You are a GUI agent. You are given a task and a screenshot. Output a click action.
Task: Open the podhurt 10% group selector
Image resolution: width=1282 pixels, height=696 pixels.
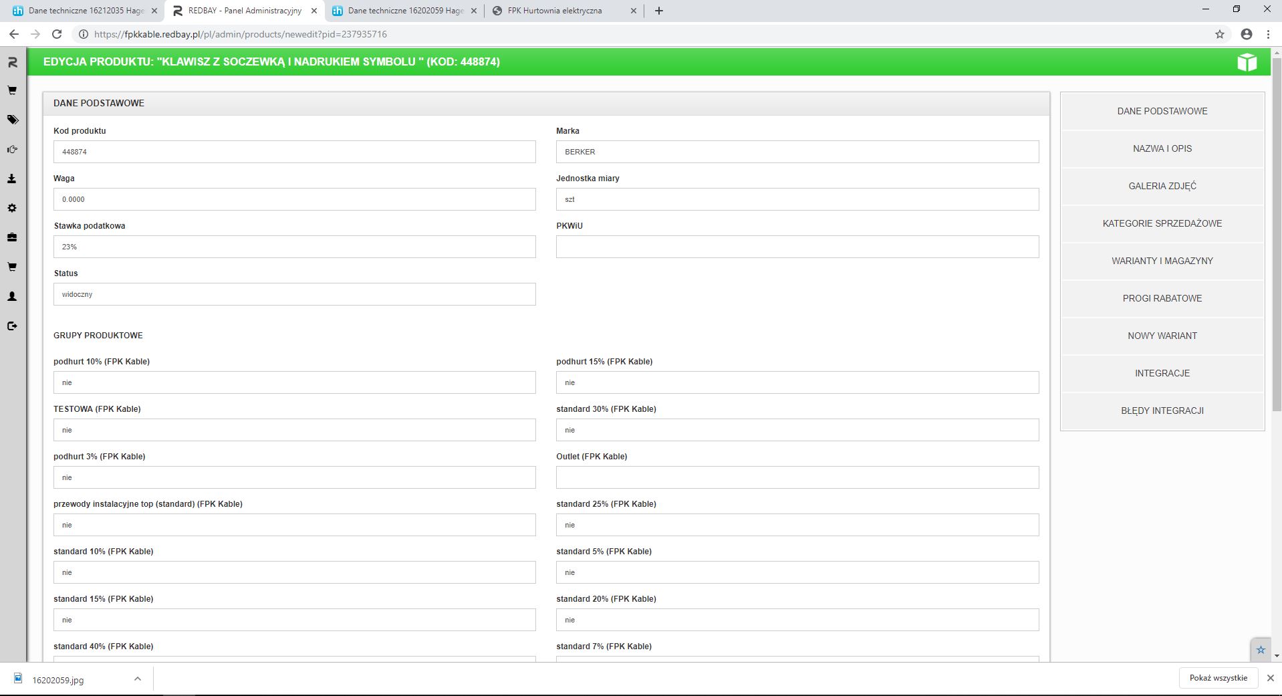tap(294, 382)
